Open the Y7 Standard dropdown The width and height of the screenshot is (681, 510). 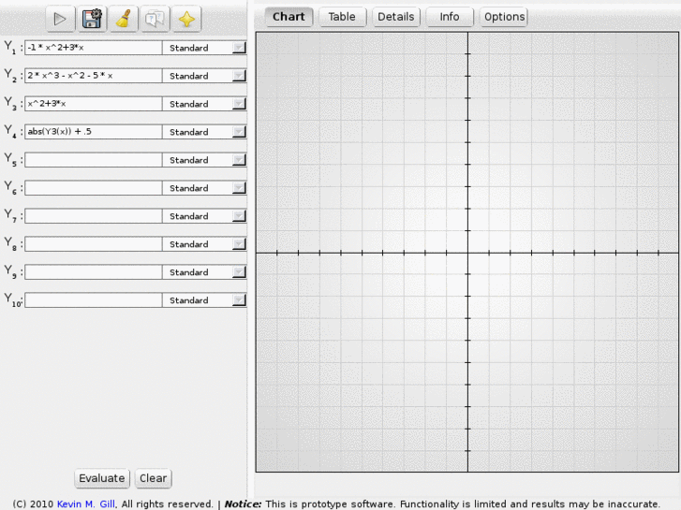[204, 216]
